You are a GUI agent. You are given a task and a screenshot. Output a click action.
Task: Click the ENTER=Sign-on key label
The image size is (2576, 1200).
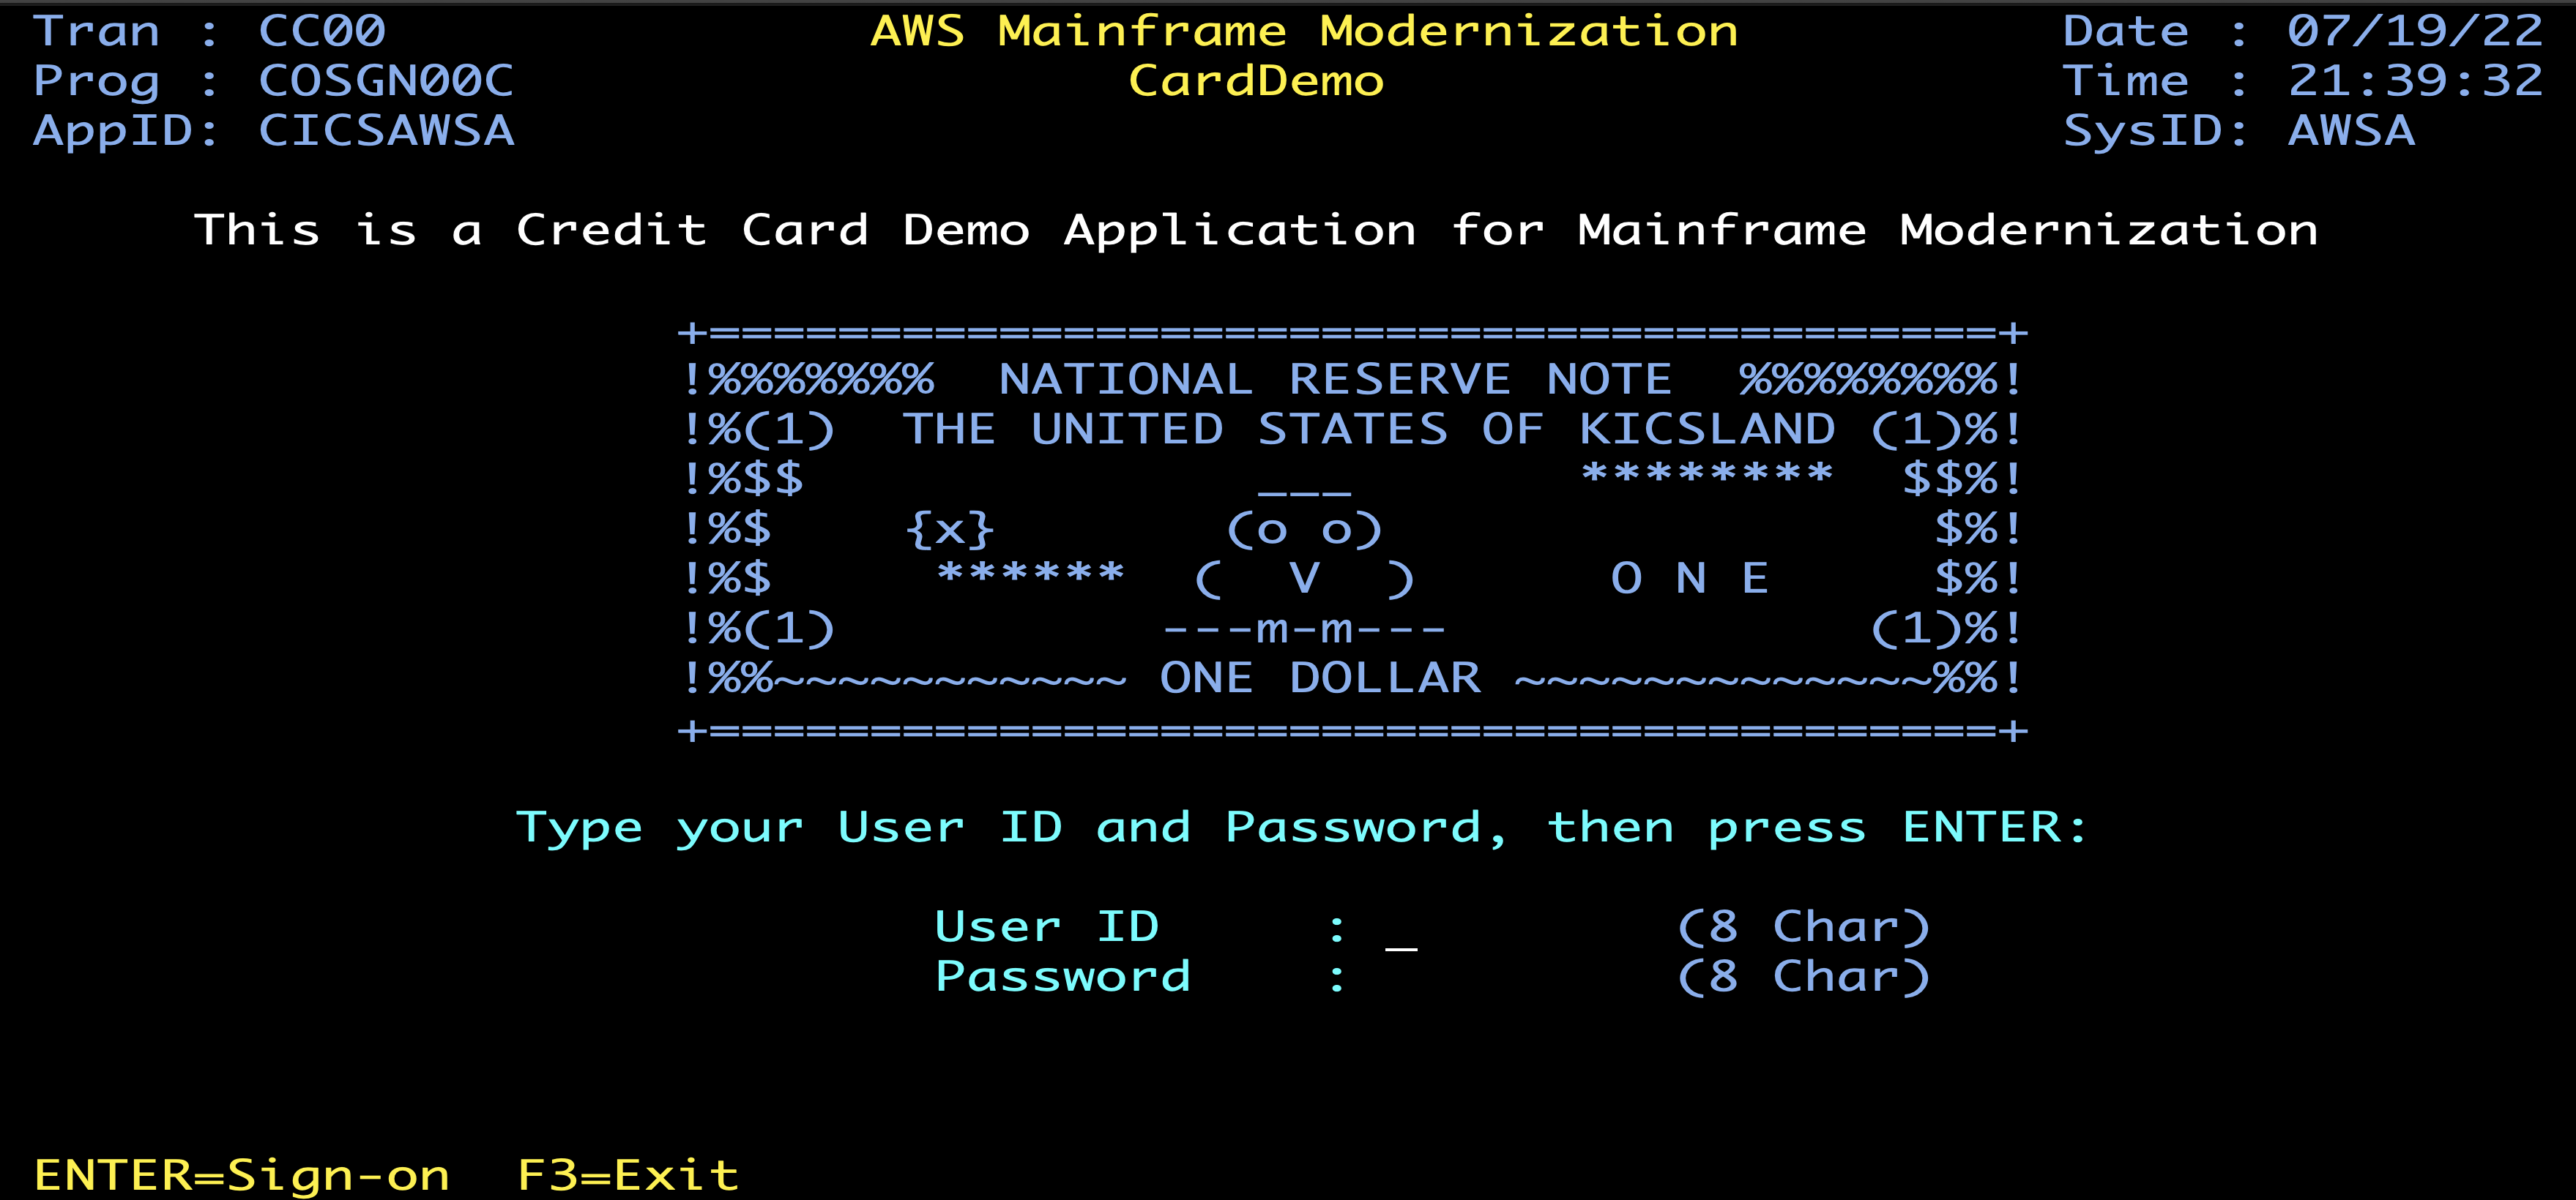pos(241,1175)
